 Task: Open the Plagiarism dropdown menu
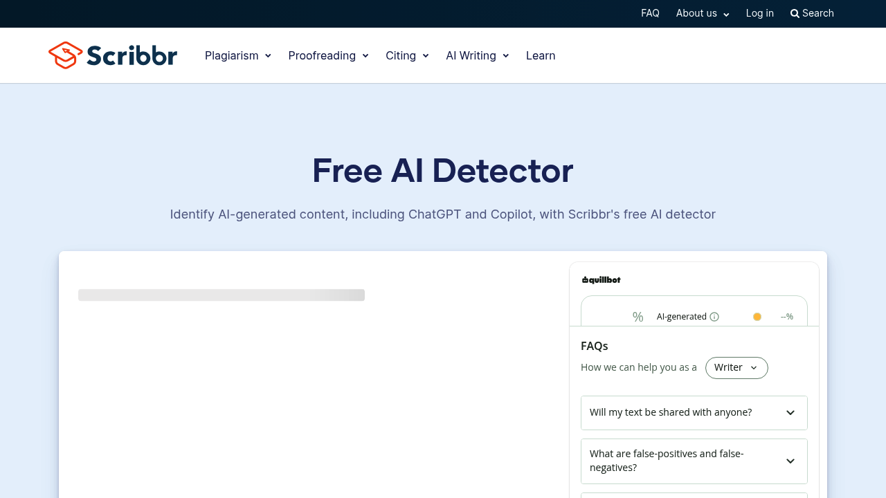238,55
